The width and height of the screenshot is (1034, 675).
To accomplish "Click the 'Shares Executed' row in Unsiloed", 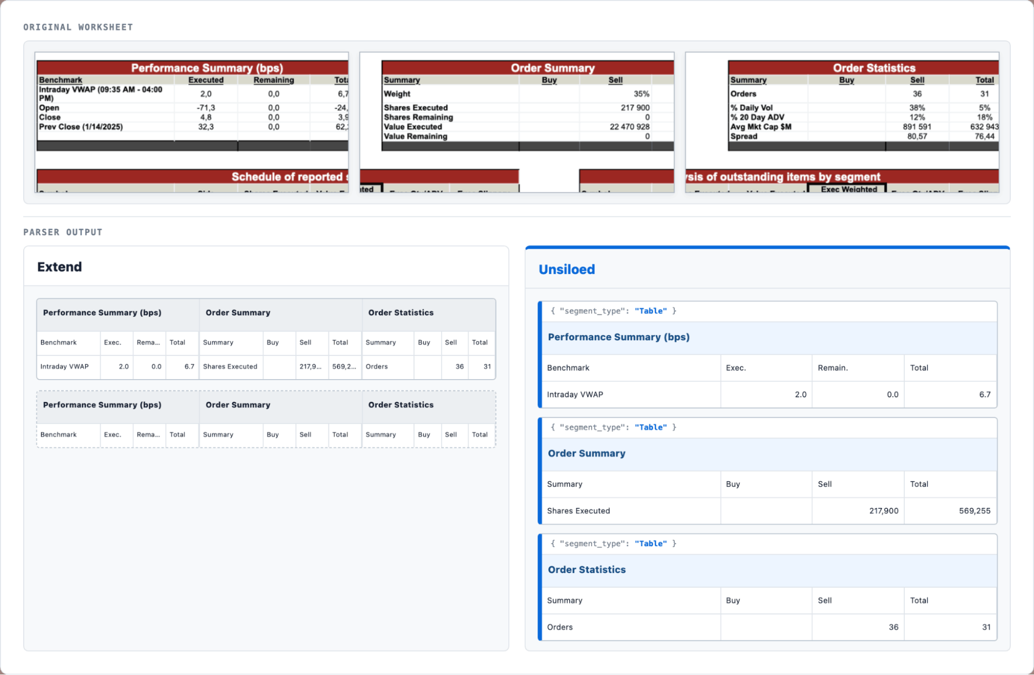I will tap(769, 511).
